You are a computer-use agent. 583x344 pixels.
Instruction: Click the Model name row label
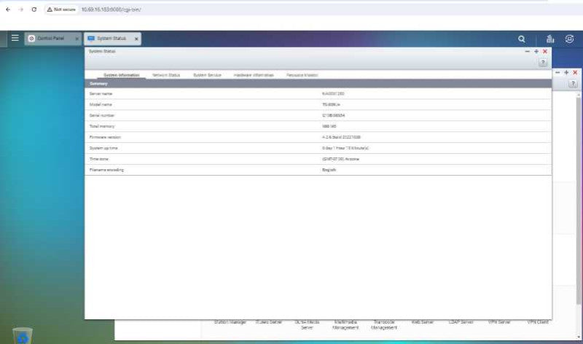101,104
